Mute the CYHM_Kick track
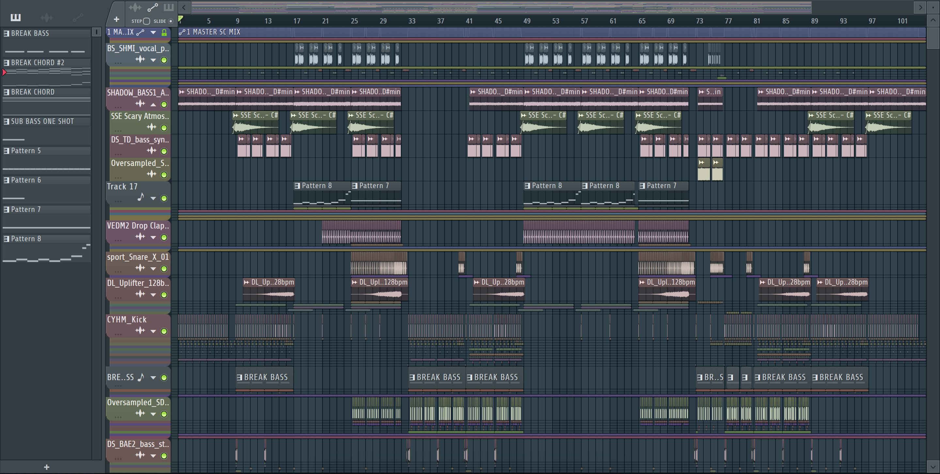The height and width of the screenshot is (474, 940). [164, 332]
